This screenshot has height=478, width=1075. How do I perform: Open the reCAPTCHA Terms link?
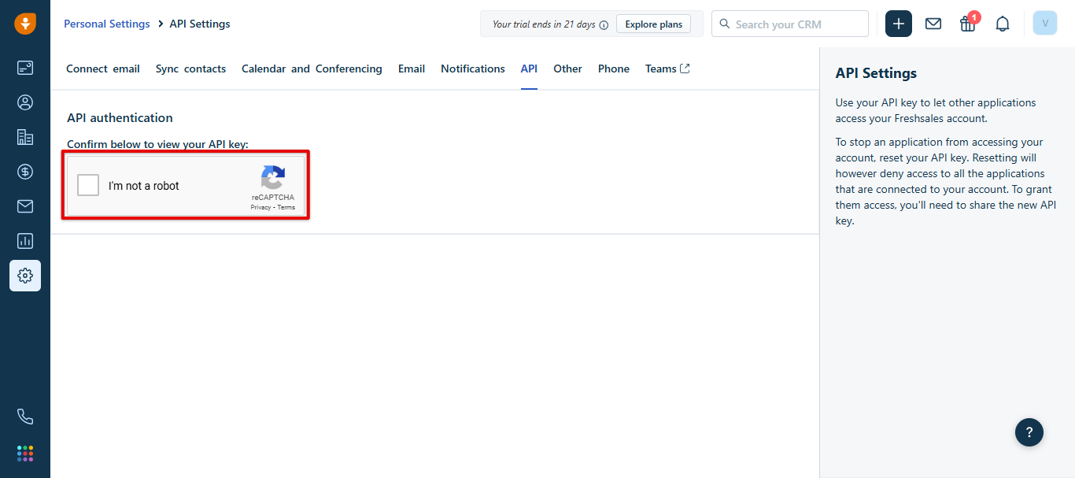pos(286,207)
